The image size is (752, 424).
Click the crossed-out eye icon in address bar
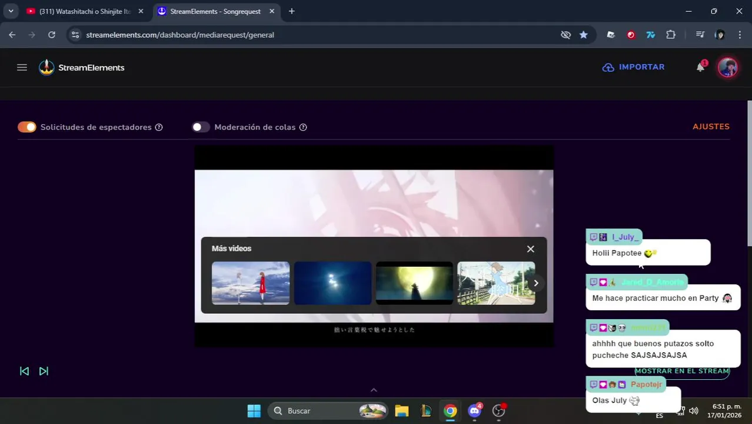coord(565,35)
